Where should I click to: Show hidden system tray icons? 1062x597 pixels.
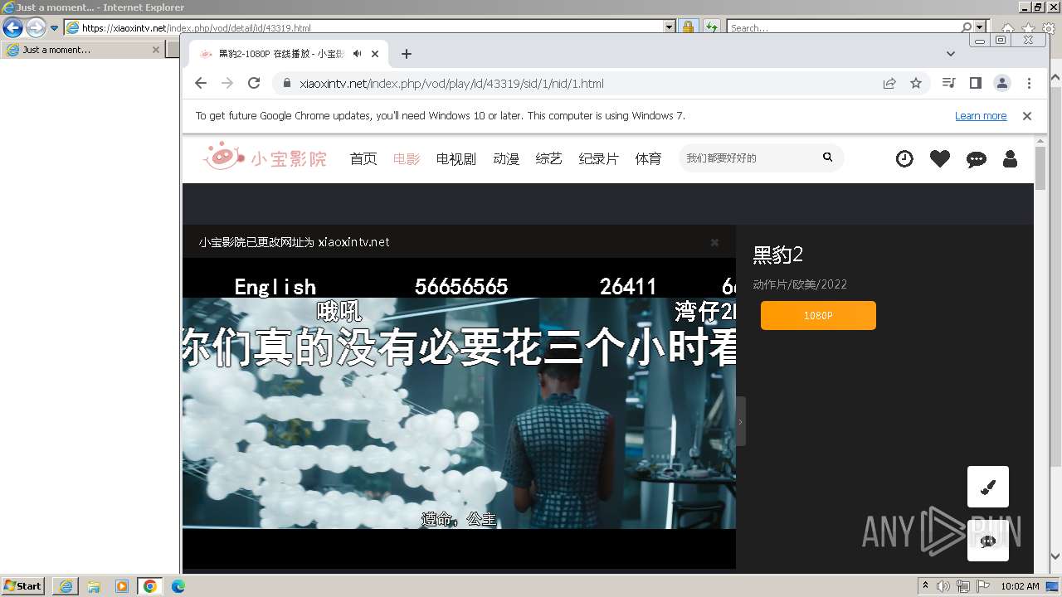pos(925,586)
